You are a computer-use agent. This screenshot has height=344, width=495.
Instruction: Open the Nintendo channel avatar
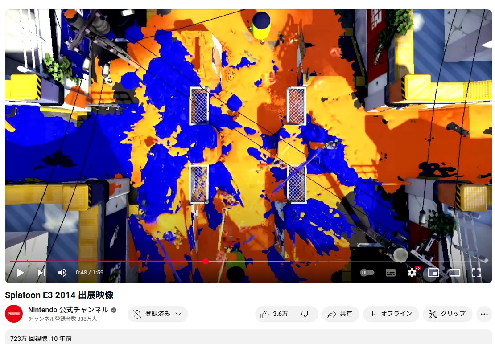pos(14,314)
